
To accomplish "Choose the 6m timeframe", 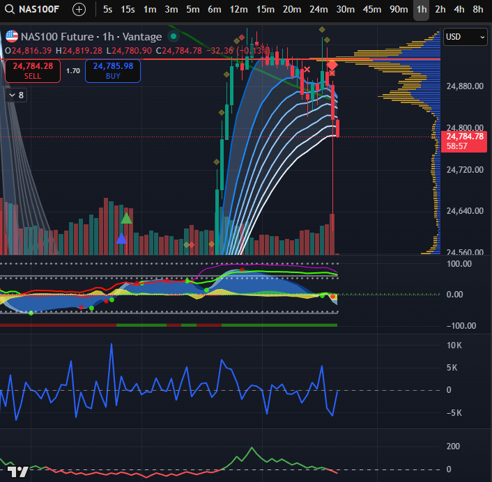I will (215, 10).
